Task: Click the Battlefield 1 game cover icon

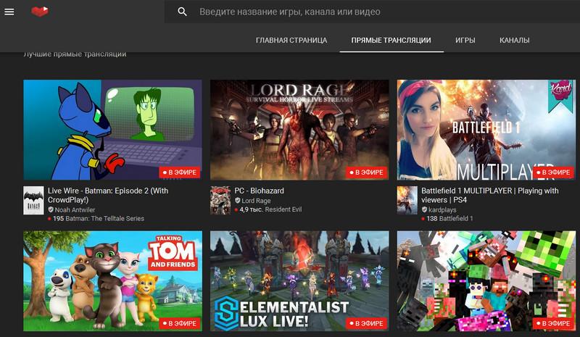Action: [x=407, y=201]
